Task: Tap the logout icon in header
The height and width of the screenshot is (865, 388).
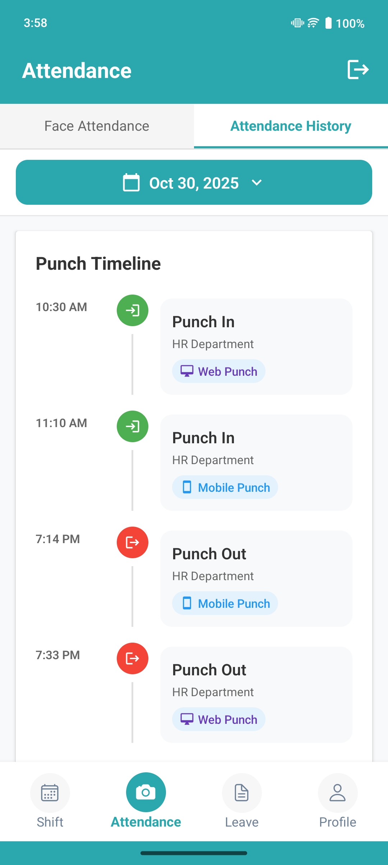Action: 358,70
